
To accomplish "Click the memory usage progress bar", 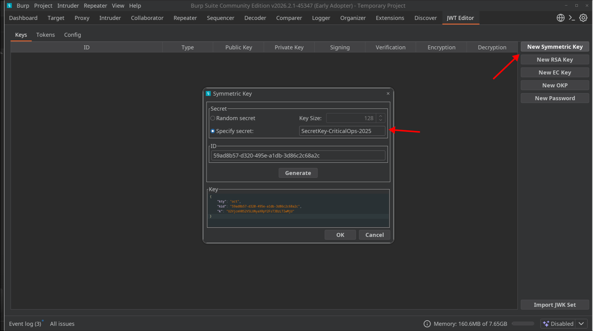I will (523, 324).
